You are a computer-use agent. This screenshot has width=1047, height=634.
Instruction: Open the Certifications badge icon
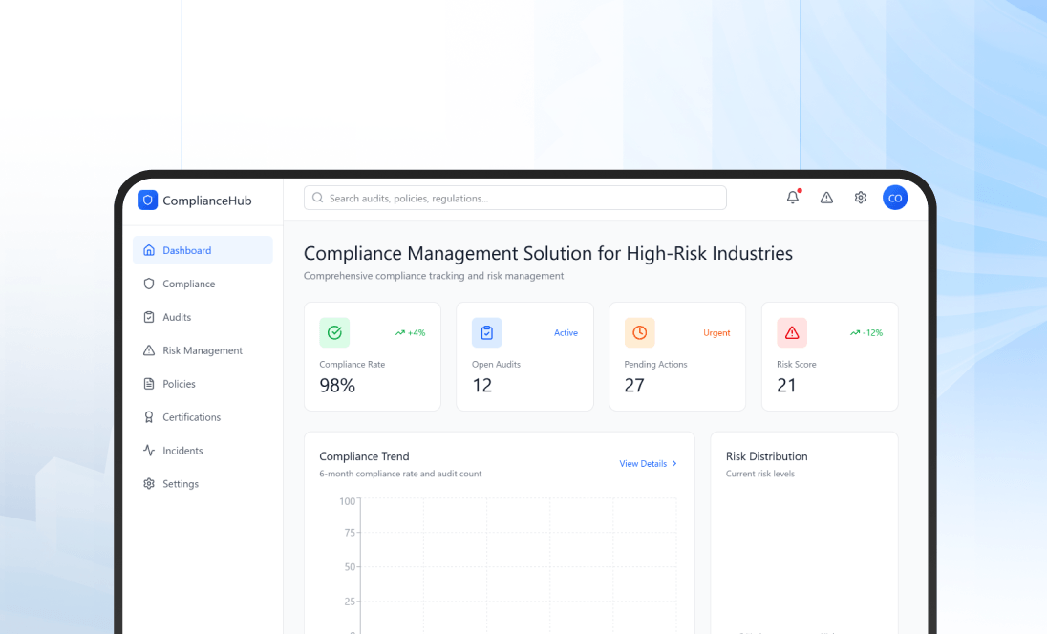coord(148,417)
